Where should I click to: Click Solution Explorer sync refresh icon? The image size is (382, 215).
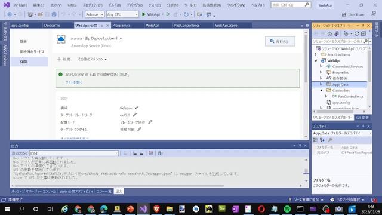[356, 33]
